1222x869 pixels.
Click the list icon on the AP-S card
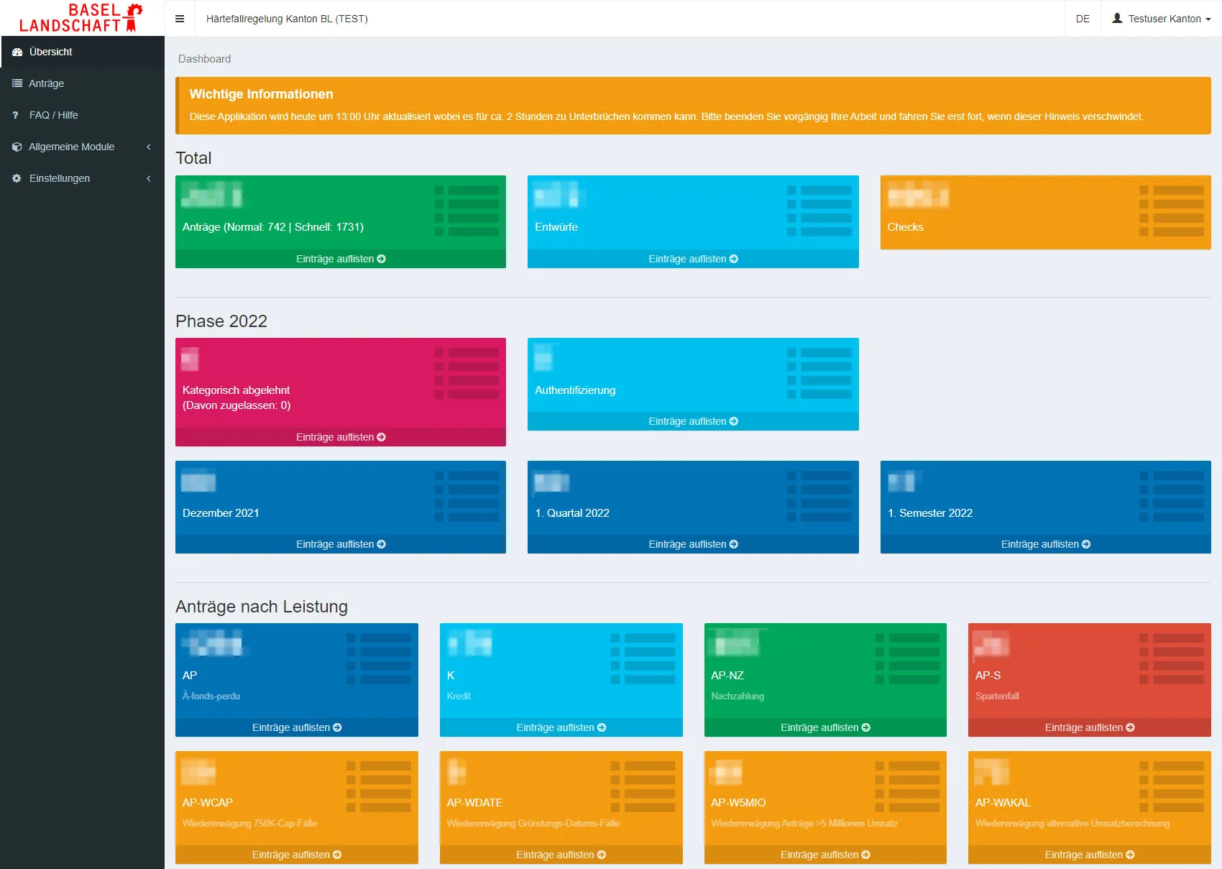[x=1172, y=658]
